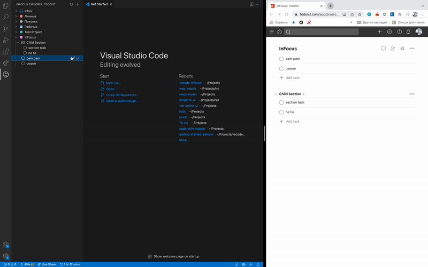The width and height of the screenshot is (428, 267).
Task: Open the Search view in VS Code activity bar
Action: tap(5, 17)
